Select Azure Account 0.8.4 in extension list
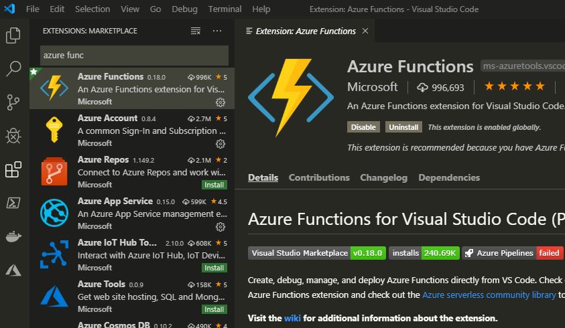Screen dimensions: 565x328 [x=132, y=130]
